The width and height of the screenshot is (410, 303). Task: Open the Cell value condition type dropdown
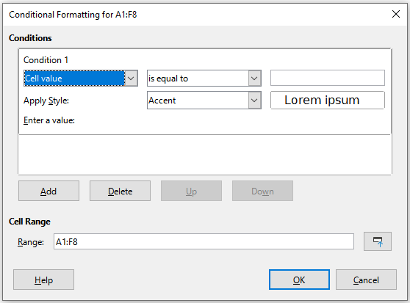(x=81, y=78)
